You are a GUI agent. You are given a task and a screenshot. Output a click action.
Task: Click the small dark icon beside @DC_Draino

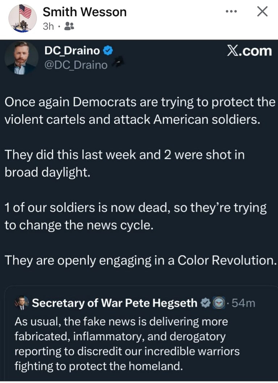pos(118,63)
